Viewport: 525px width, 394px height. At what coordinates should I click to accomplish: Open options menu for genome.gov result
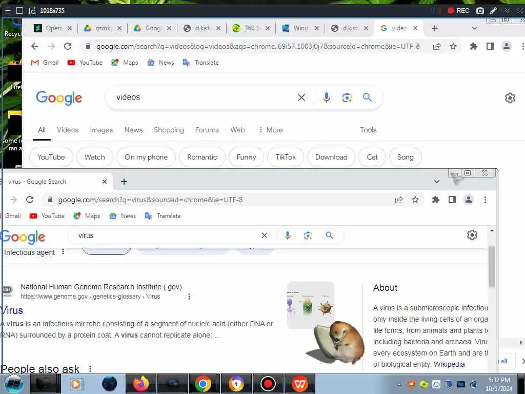[x=189, y=297]
